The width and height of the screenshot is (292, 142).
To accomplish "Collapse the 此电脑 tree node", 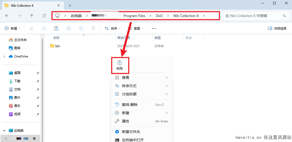I will (4, 130).
